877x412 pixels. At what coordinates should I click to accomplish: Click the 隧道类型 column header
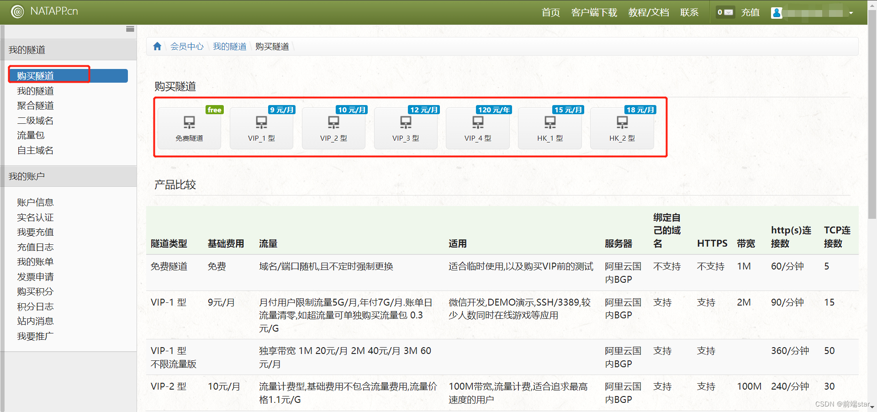(169, 244)
